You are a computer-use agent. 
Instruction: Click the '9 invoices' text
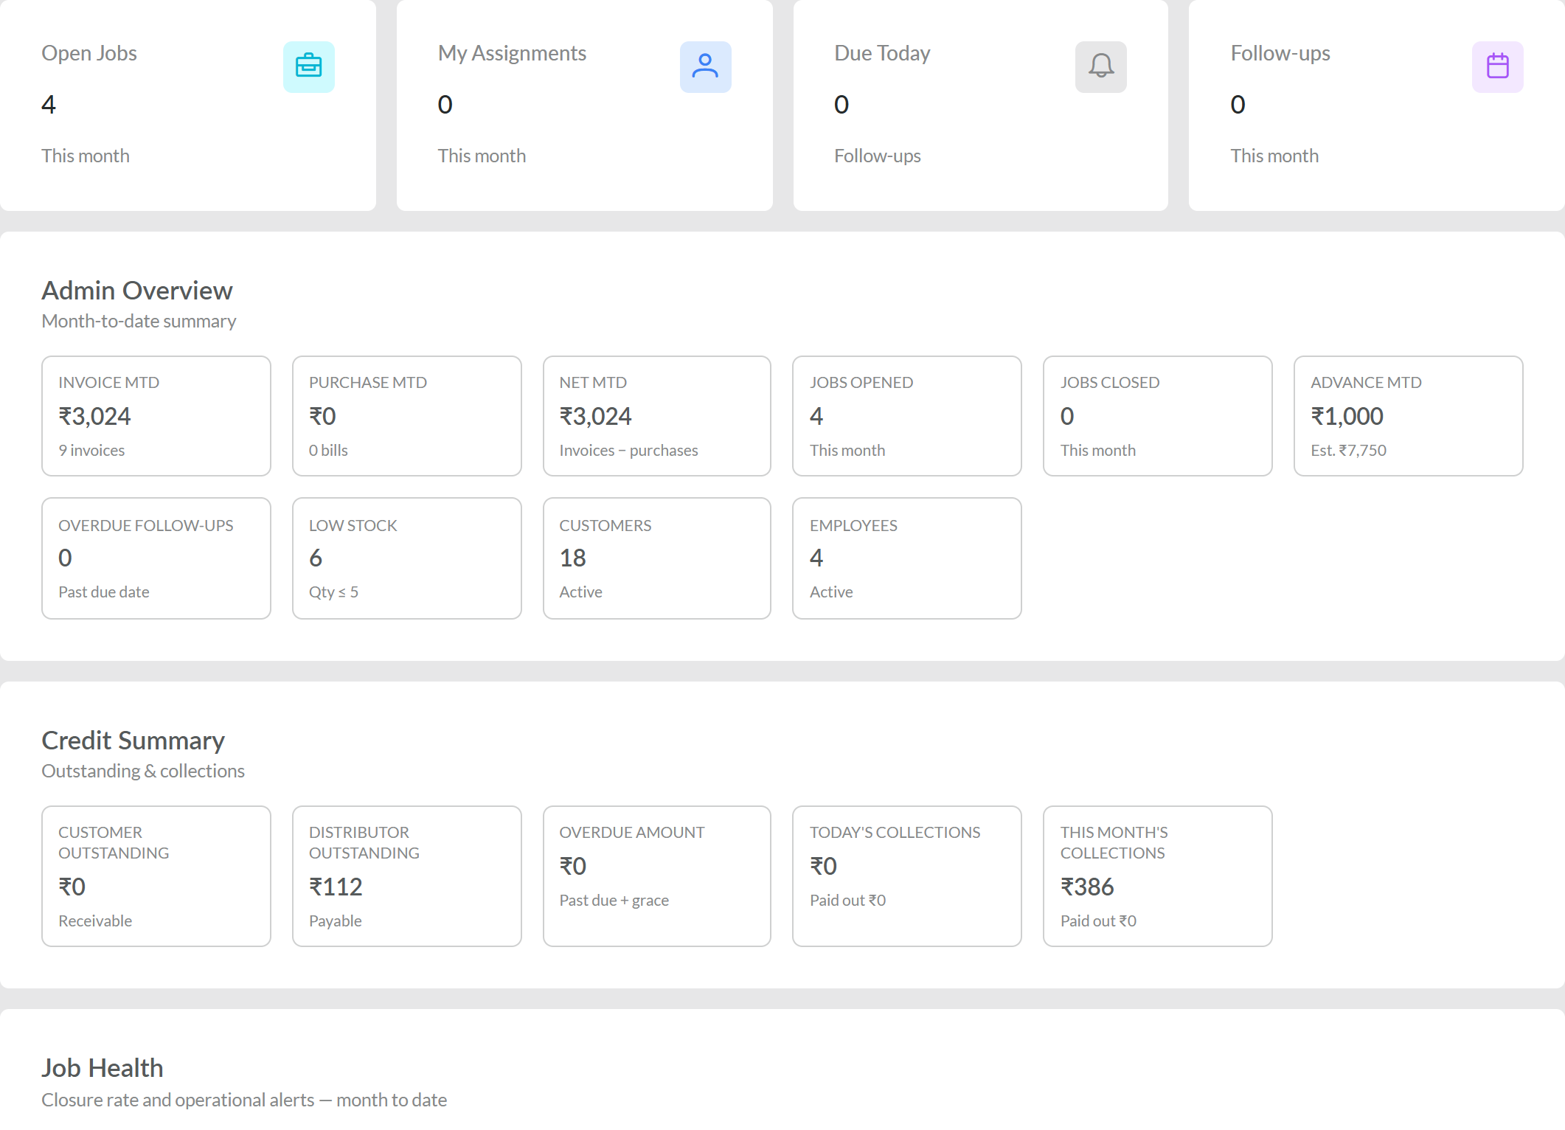point(91,450)
